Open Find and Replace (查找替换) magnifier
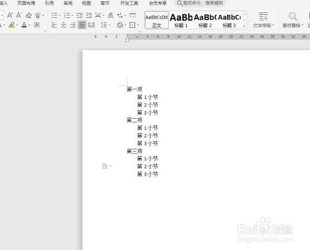This screenshot has width=310, height=250. 293,17
